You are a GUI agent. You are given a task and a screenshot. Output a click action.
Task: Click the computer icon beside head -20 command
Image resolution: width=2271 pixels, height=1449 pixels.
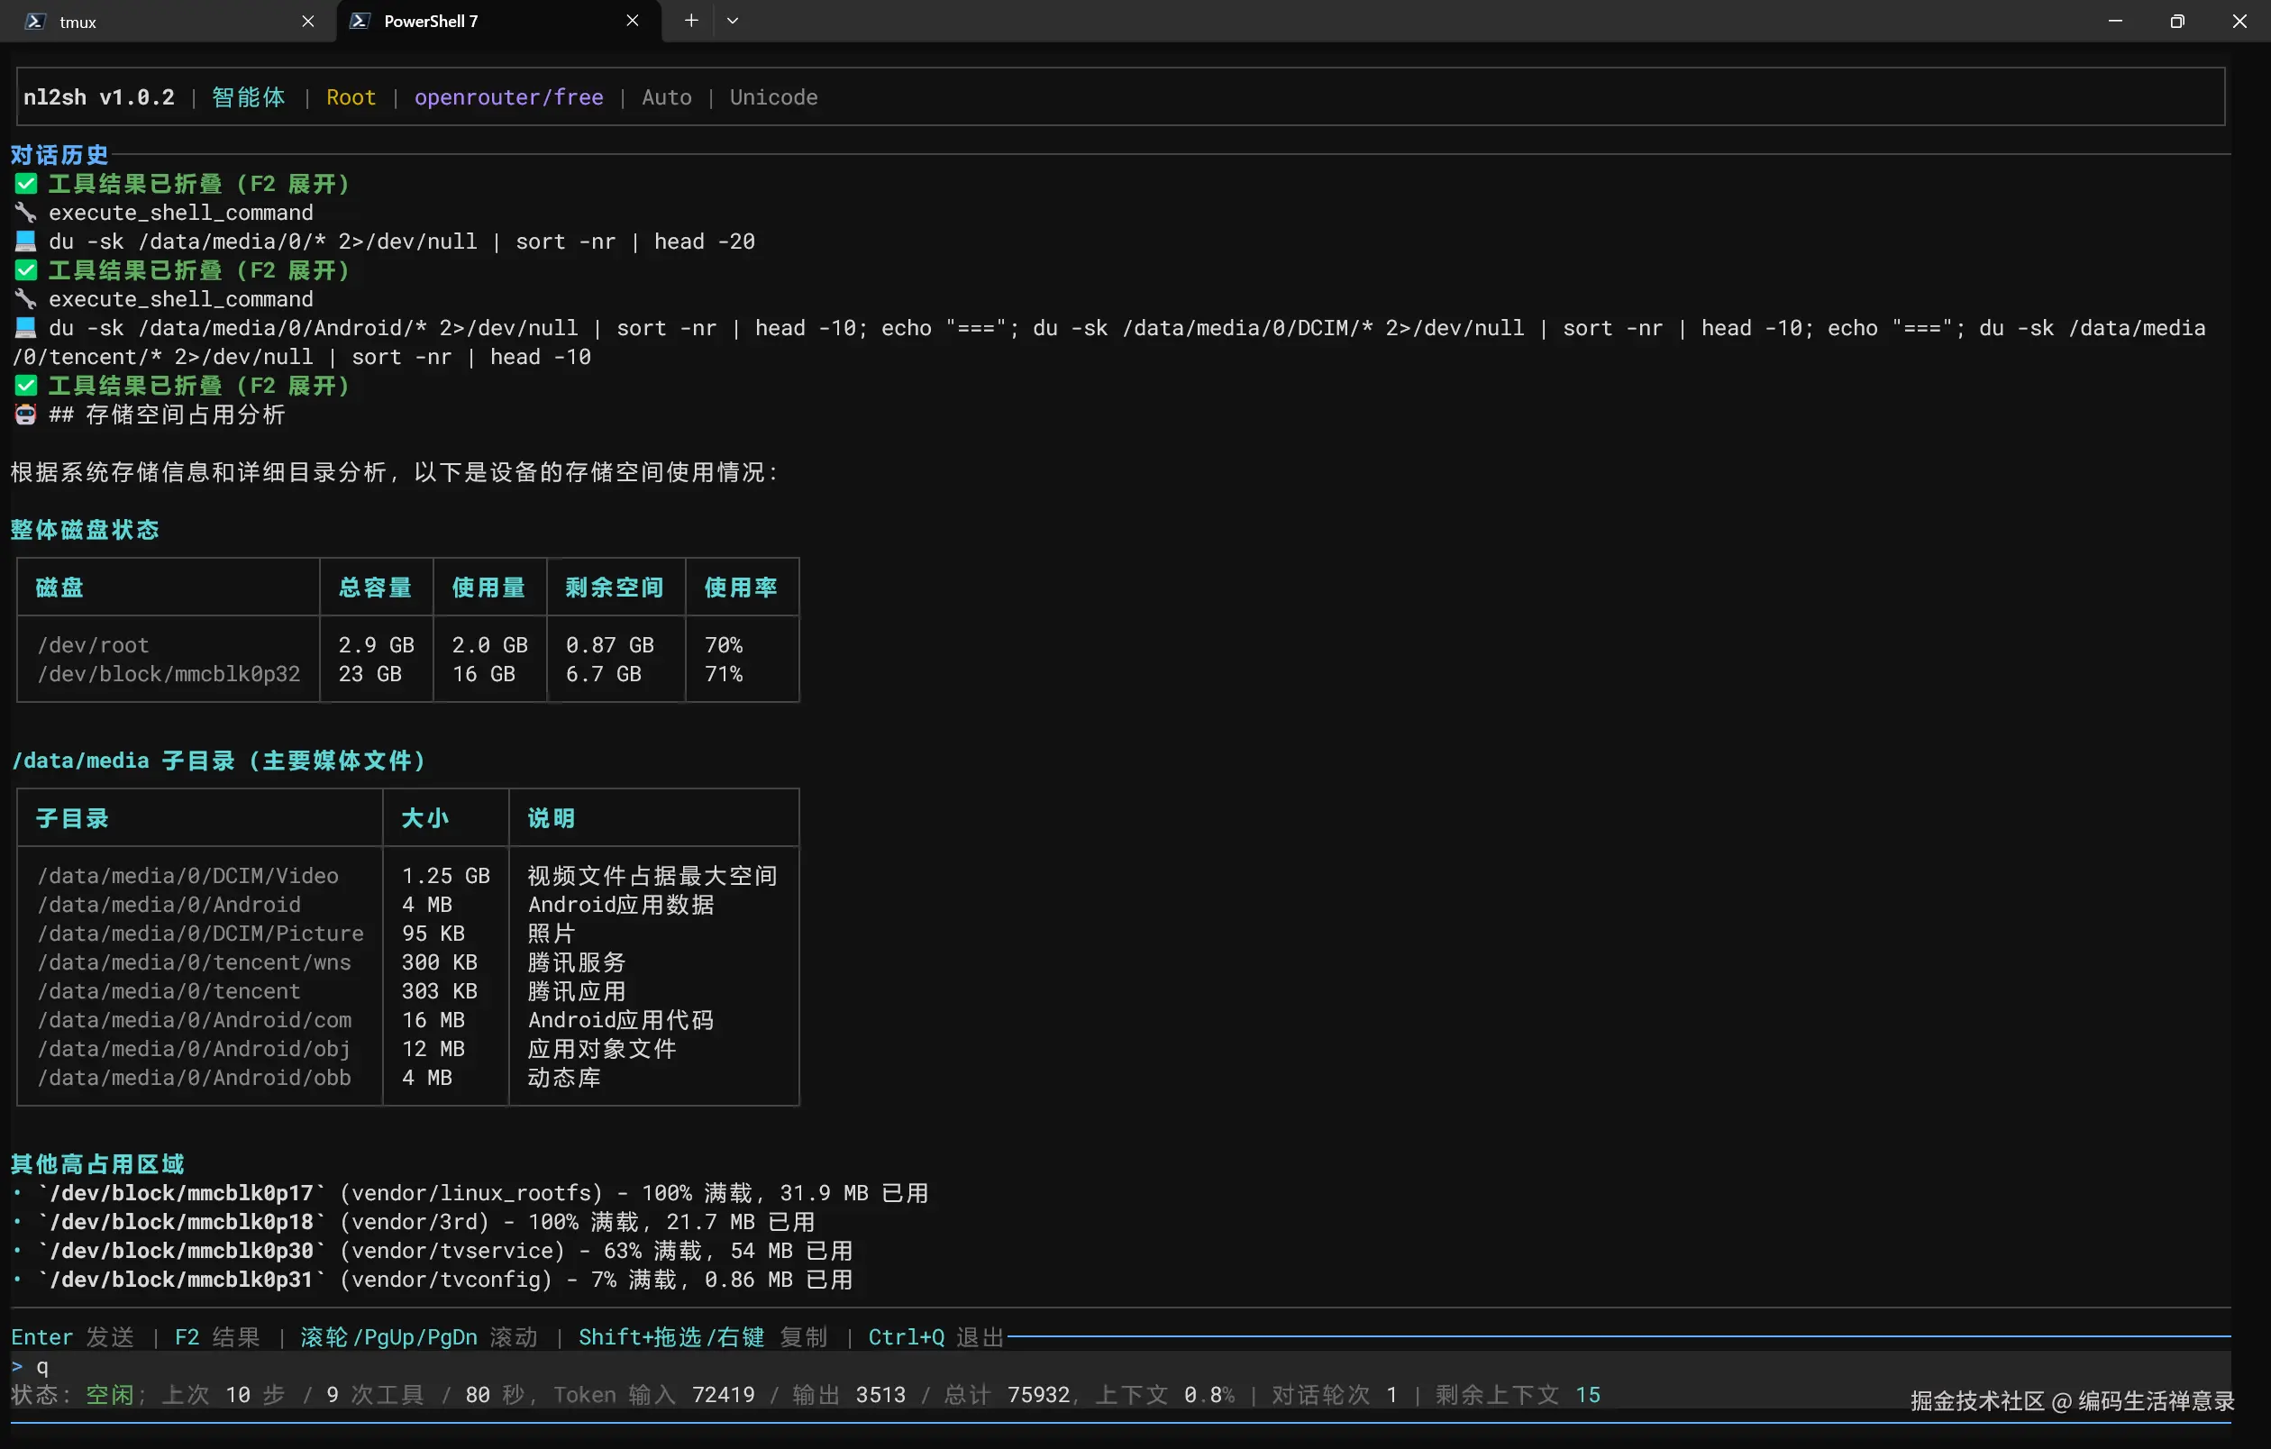coord(25,241)
